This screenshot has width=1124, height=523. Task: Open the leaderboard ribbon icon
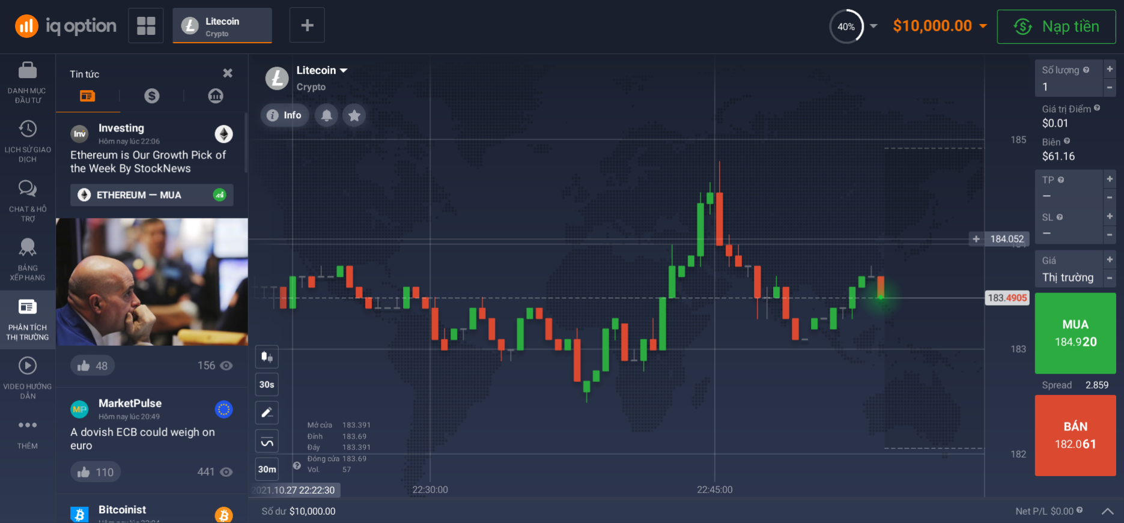click(27, 247)
